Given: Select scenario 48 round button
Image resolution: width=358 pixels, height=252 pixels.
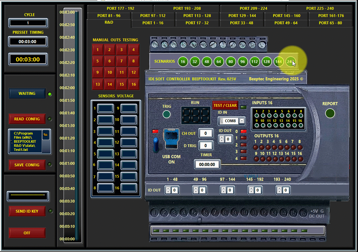Looking at the screenshot, I should [207, 62].
